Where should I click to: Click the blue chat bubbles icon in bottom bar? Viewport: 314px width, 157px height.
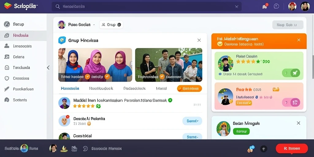coord(251,149)
